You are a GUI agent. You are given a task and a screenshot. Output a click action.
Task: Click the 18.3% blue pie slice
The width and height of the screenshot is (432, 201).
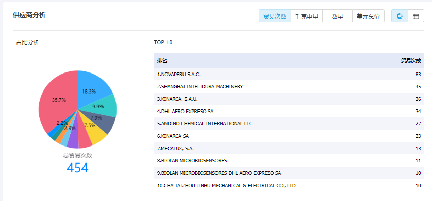(x=91, y=86)
